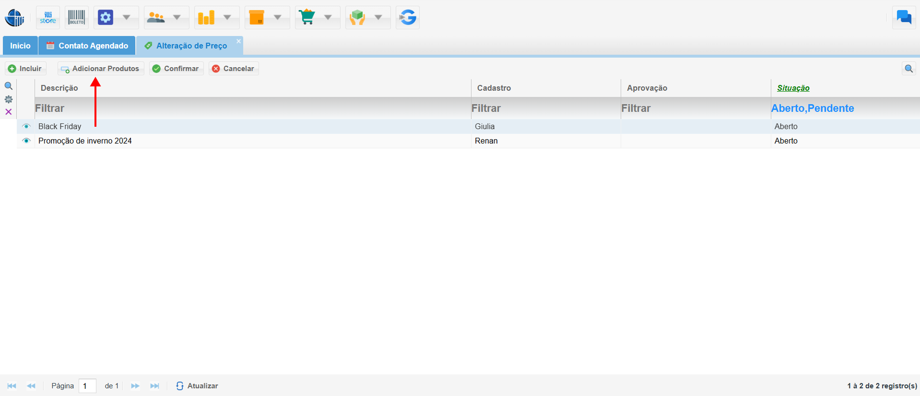Screen dimensions: 920x396
Task: Expand the people/contacts dropdown arrow
Action: click(x=177, y=18)
